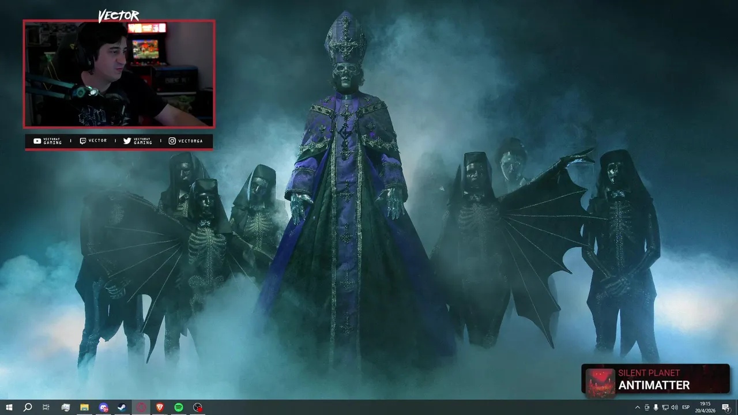Open the network tray icon
The image size is (738, 415).
665,408
